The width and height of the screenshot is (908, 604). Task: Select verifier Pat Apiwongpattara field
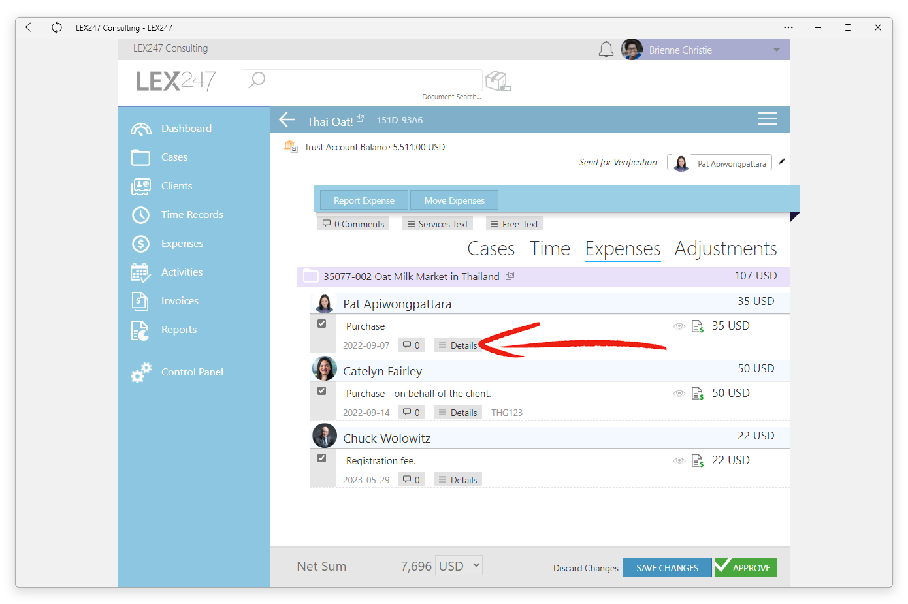click(x=719, y=163)
